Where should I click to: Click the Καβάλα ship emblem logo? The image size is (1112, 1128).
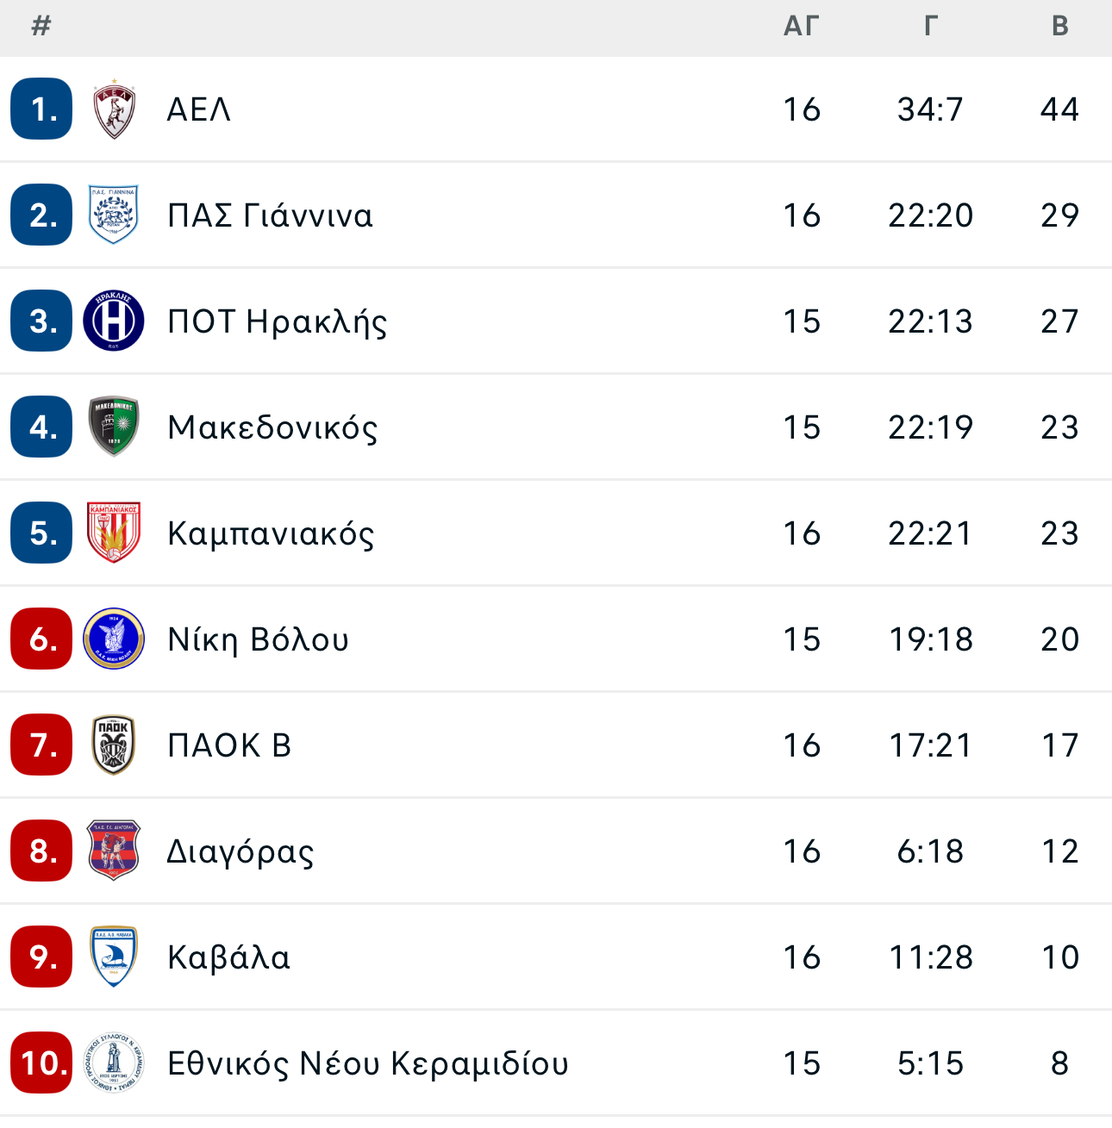114,957
